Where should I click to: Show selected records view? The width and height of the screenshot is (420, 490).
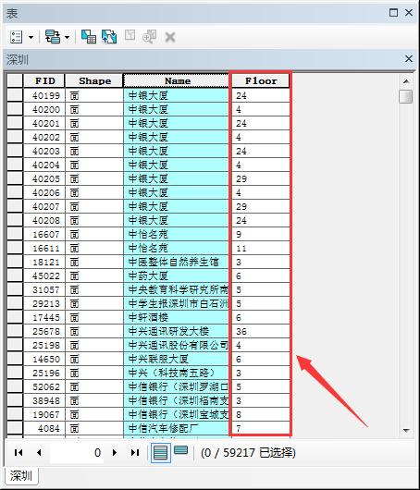(x=180, y=450)
